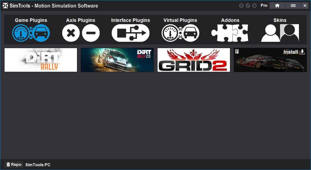This screenshot has width=311, height=170.
Task: Open the Game Plugins category
Action: [31, 33]
